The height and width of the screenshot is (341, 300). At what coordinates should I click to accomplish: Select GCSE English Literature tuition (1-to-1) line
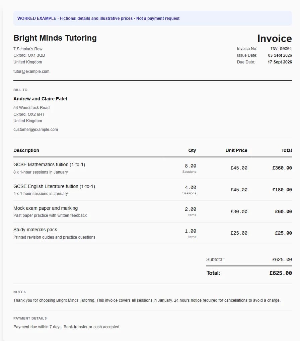54,186
